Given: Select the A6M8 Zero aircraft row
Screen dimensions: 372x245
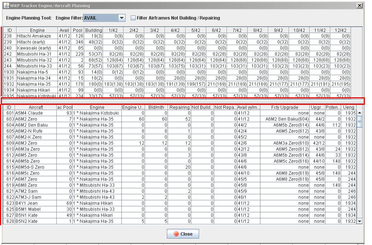Looking at the screenshot, I should tap(180, 185).
